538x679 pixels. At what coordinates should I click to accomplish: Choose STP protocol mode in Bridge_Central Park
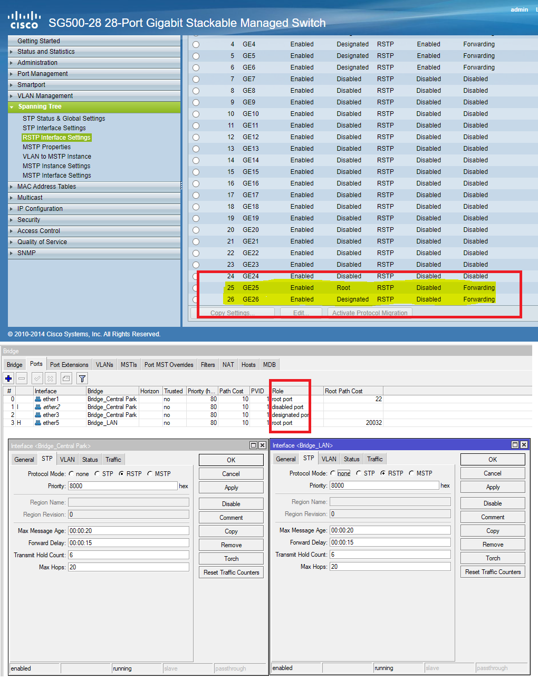tap(97, 474)
